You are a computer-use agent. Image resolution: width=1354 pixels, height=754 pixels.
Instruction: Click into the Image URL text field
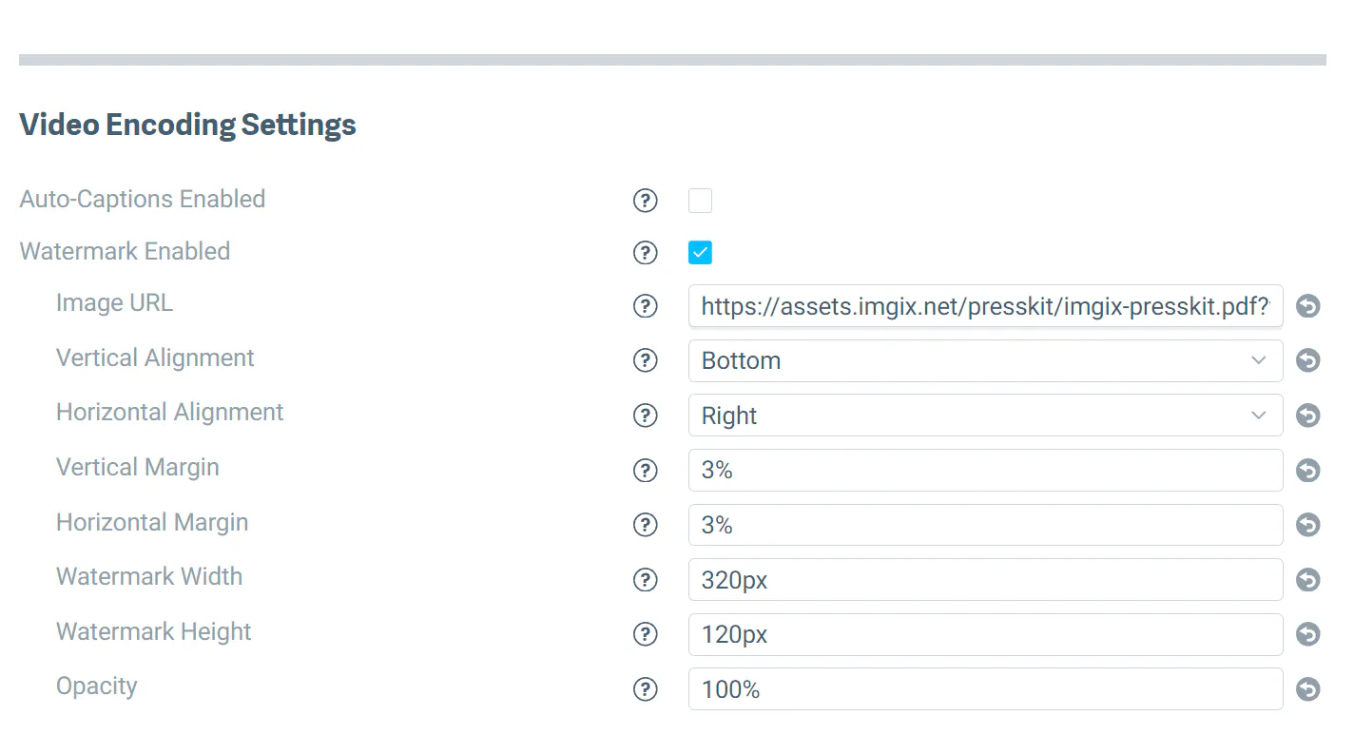click(x=984, y=306)
